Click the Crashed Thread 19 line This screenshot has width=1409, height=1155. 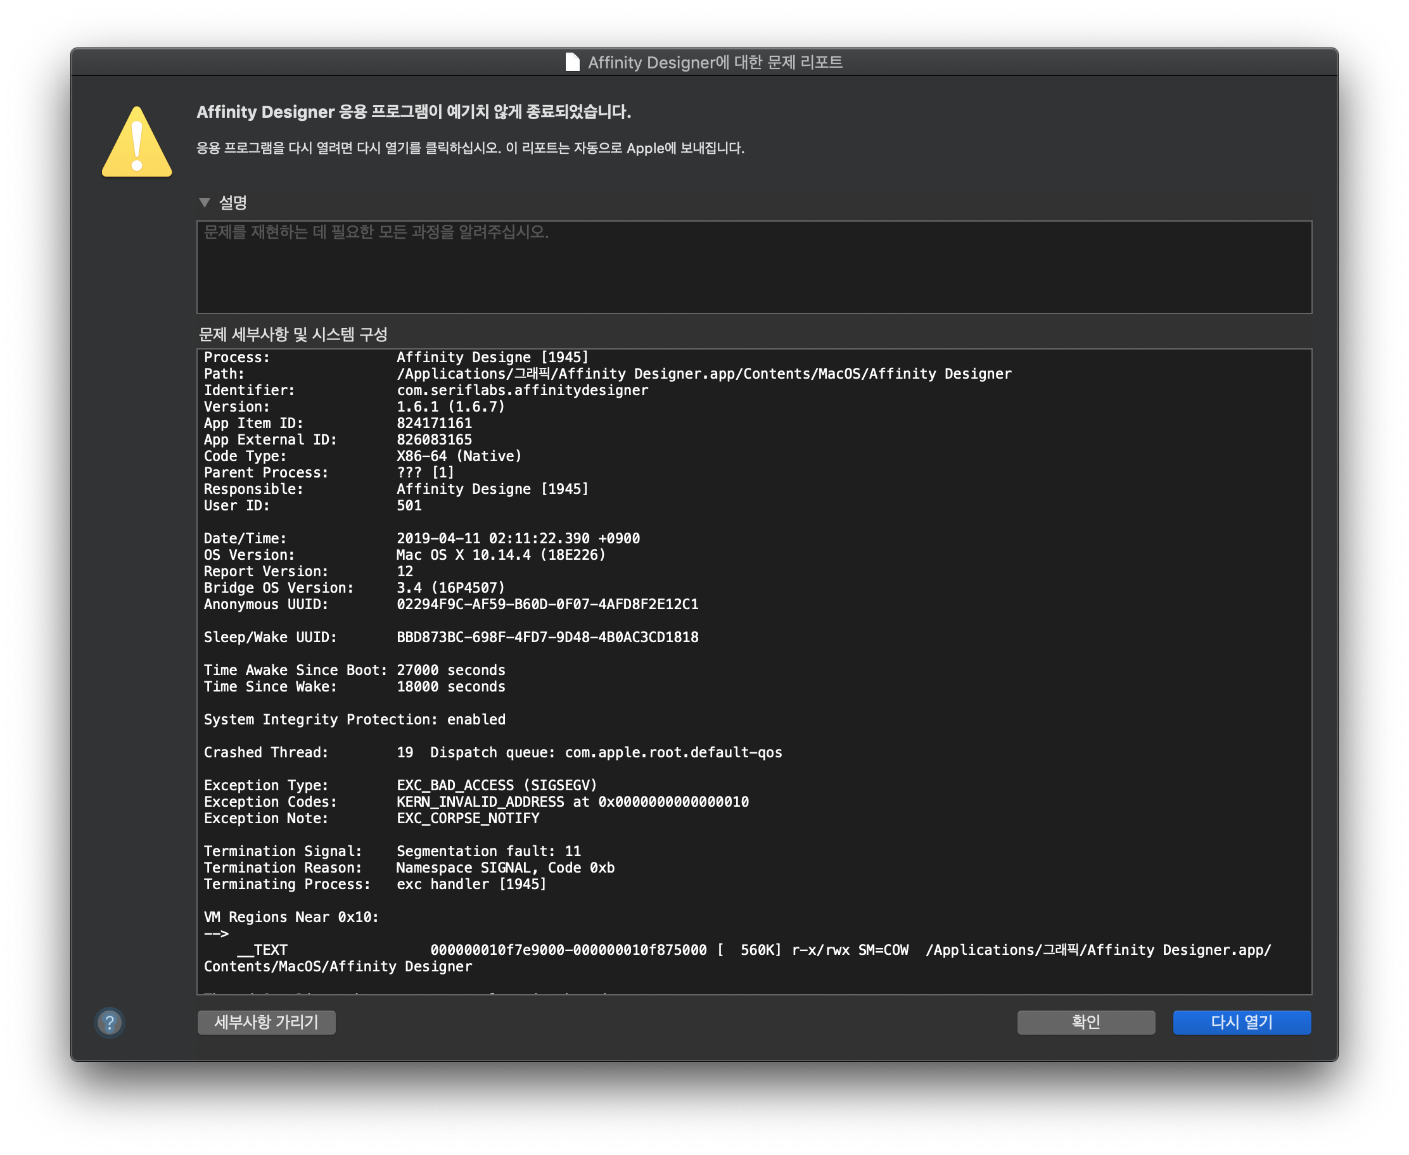493,752
